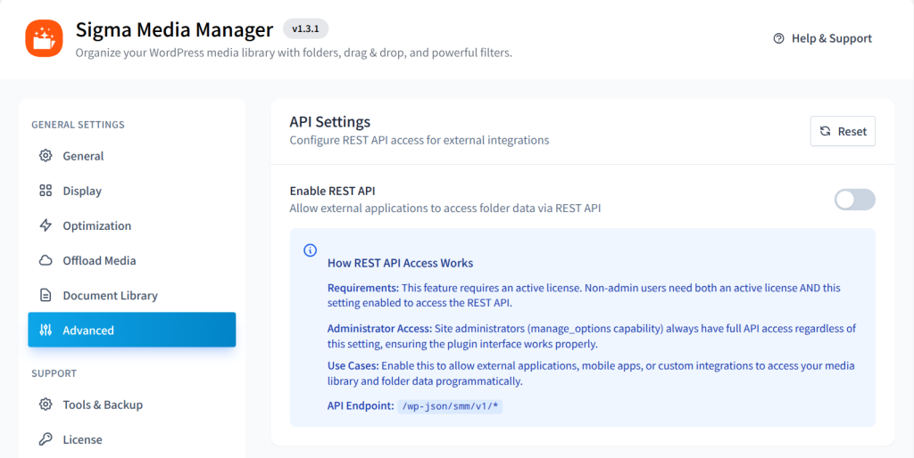914x458 pixels.
Task: Open the License page
Action: point(132,438)
